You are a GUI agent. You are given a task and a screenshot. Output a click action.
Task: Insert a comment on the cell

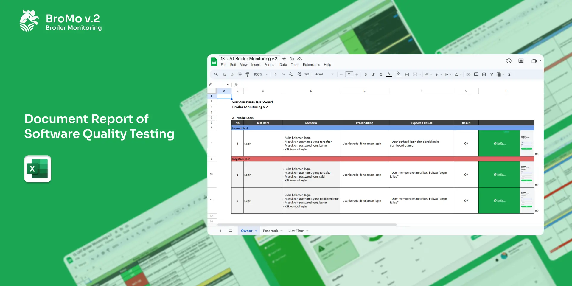(x=476, y=74)
